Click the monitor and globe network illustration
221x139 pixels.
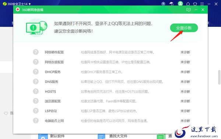pyautogui.click(x=36, y=28)
